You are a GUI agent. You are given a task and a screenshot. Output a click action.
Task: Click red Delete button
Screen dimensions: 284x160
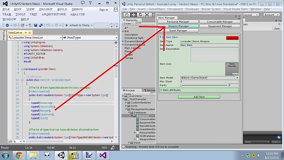pyautogui.click(x=233, y=38)
